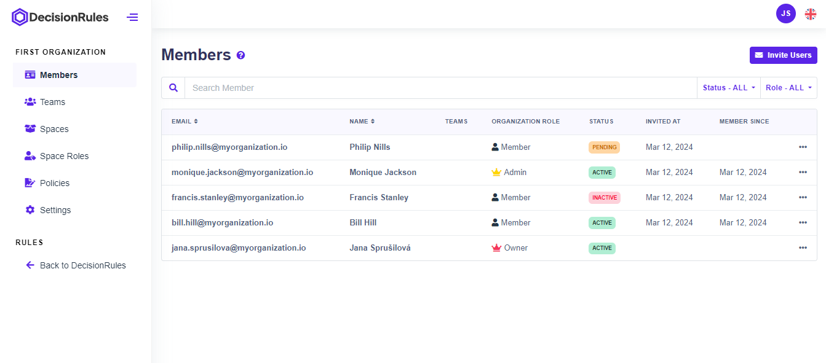Screen dimensions: 826x363
Task: Click the search magnifier icon
Action: (x=173, y=88)
